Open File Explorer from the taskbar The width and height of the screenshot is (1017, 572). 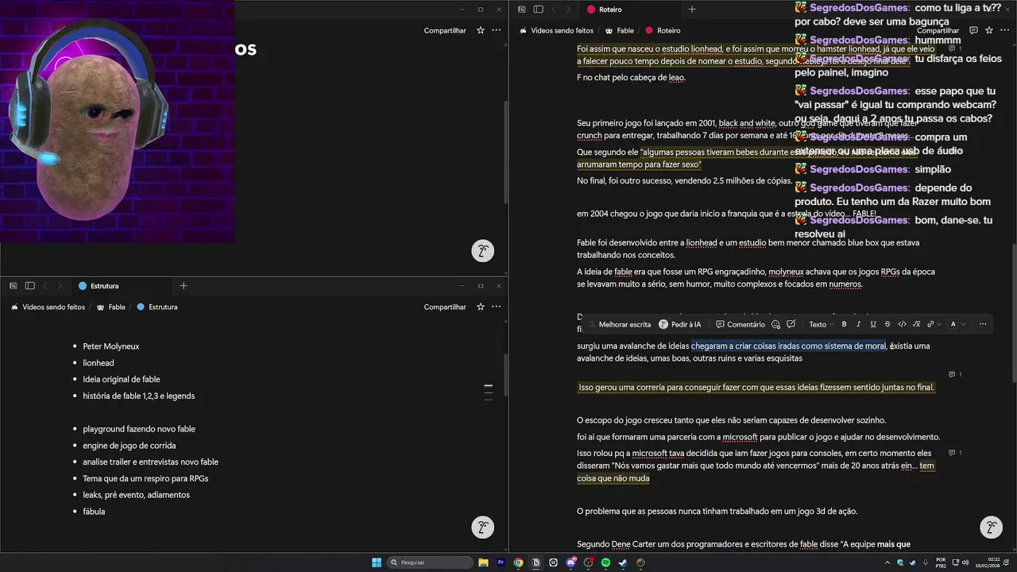pos(483,562)
